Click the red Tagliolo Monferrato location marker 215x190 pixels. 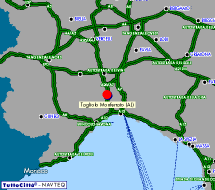107,94
